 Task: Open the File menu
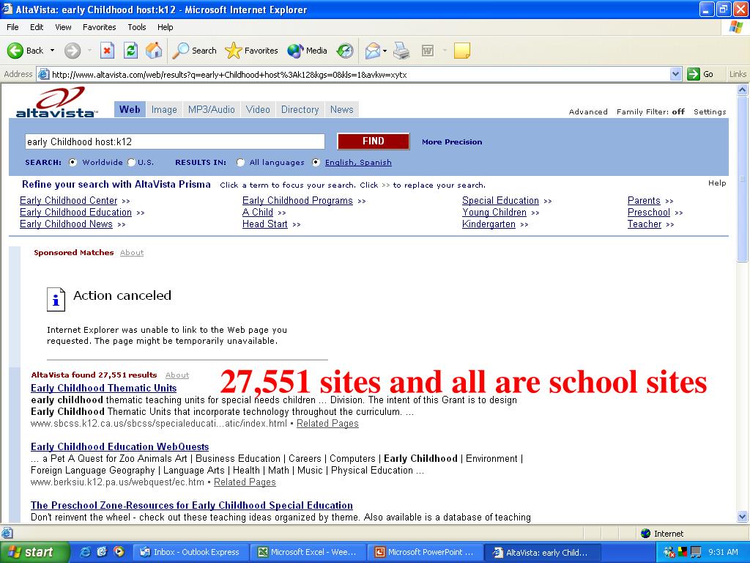[x=12, y=27]
